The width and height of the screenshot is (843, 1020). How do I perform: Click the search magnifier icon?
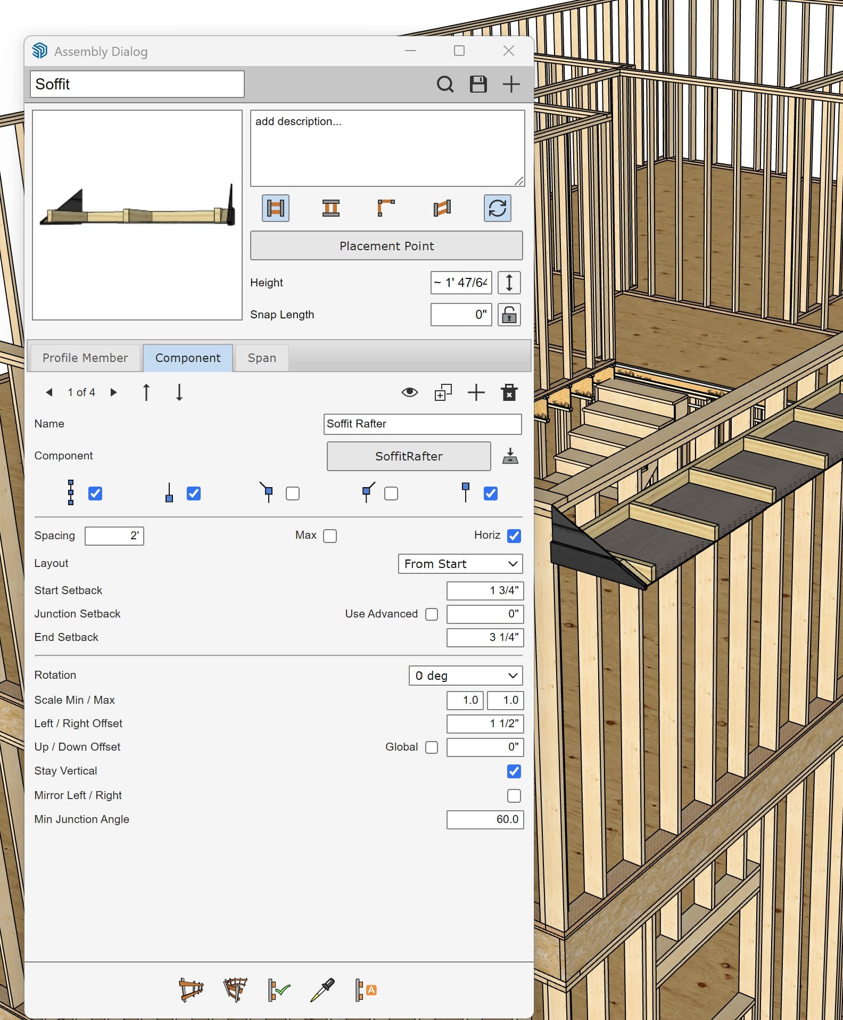(x=445, y=84)
